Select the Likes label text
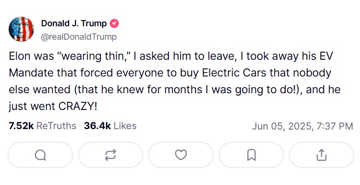This screenshot has width=360, height=185. click(x=125, y=126)
